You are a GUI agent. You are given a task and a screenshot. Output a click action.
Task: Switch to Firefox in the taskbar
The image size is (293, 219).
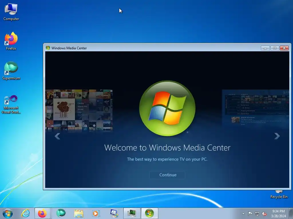coord(42,213)
